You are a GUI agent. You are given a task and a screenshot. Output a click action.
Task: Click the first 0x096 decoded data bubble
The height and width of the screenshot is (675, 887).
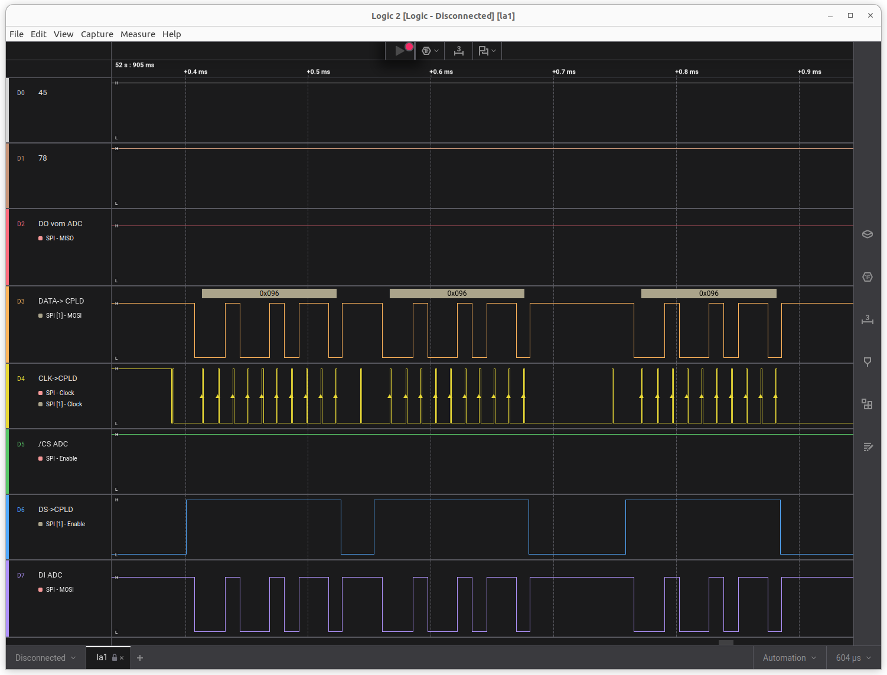coord(269,294)
